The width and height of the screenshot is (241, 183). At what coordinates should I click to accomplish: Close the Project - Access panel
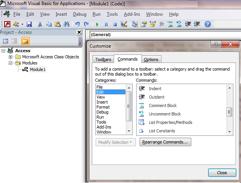pyautogui.click(x=79, y=32)
